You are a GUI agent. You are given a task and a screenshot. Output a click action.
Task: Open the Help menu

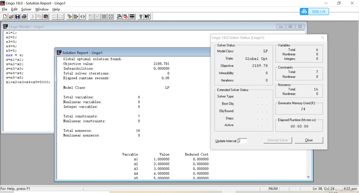(x=56, y=9)
